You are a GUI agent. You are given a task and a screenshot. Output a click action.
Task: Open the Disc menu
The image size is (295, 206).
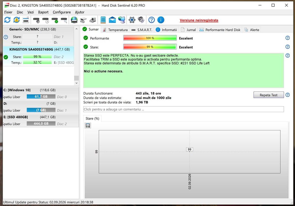pos(20,12)
